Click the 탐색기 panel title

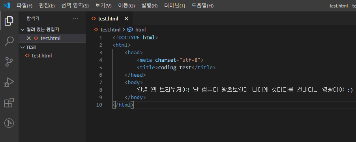tap(33, 18)
